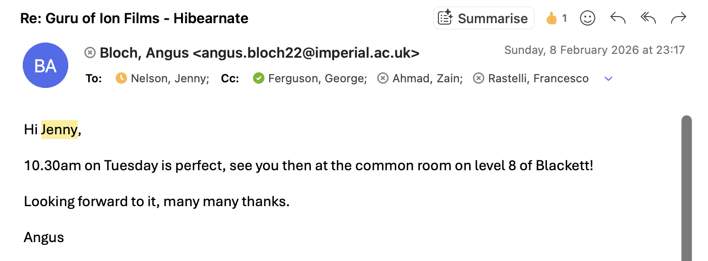Expand the full recipients list chevron
Image resolution: width=708 pixels, height=261 pixels.
click(608, 79)
